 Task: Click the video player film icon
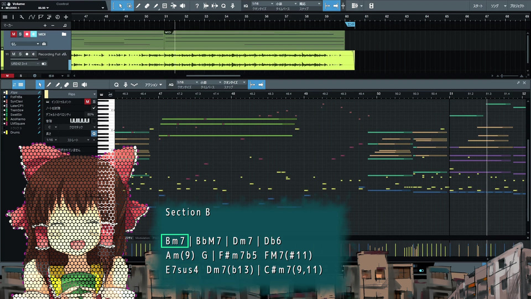(x=371, y=6)
